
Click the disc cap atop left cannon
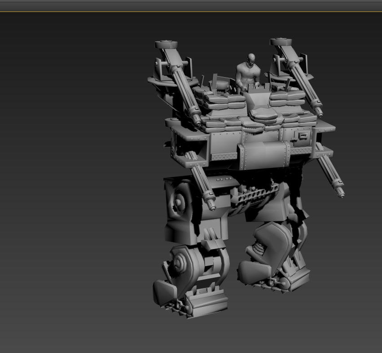166,44
